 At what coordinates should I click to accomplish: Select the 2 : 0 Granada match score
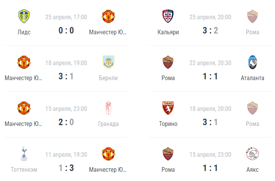pyautogui.click(x=66, y=122)
